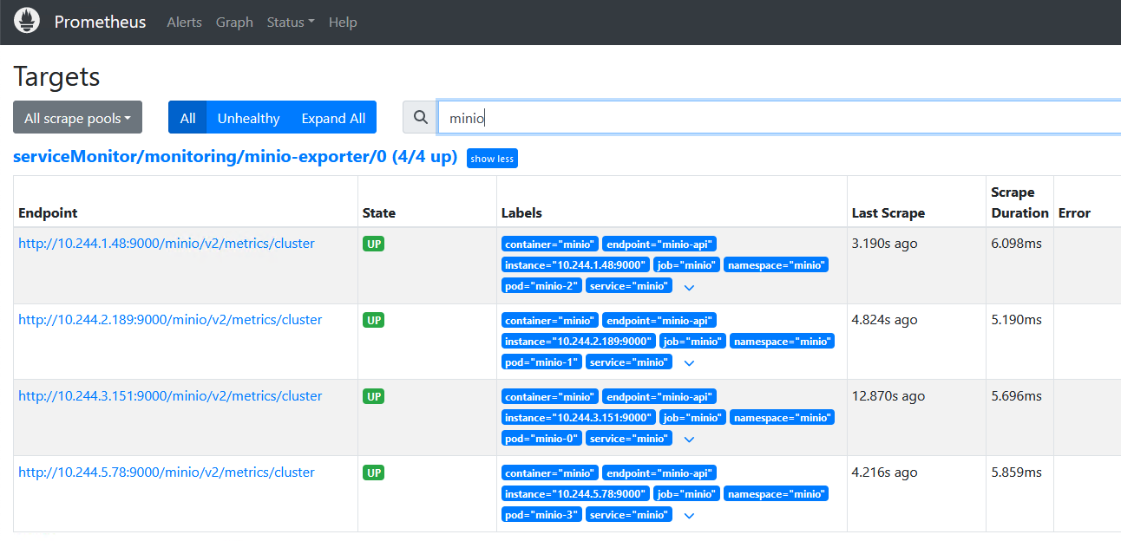Go to the Graph page

pos(234,23)
